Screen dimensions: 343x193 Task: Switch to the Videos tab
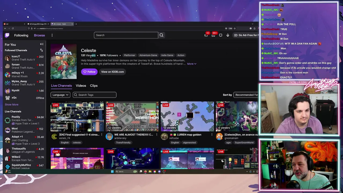pos(81,86)
